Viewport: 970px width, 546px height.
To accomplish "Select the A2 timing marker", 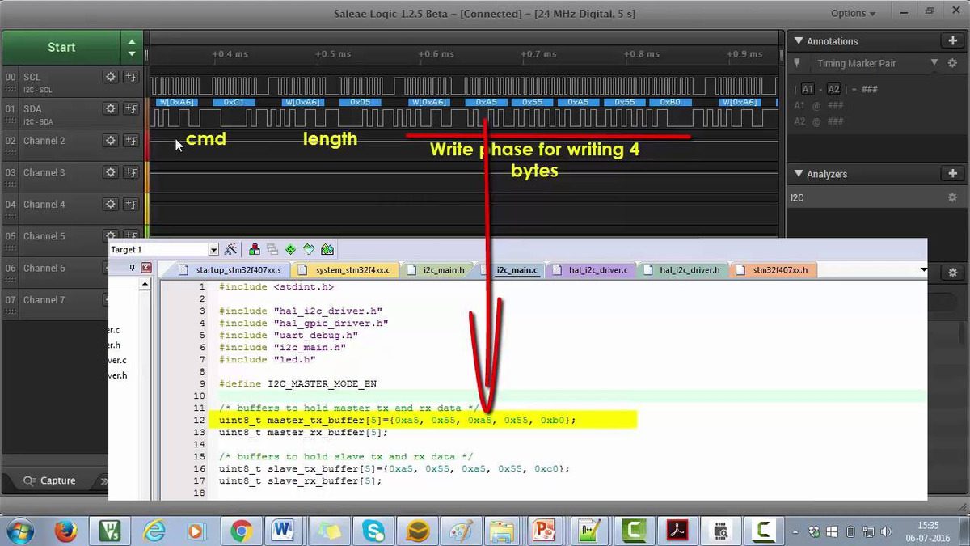I will click(833, 90).
